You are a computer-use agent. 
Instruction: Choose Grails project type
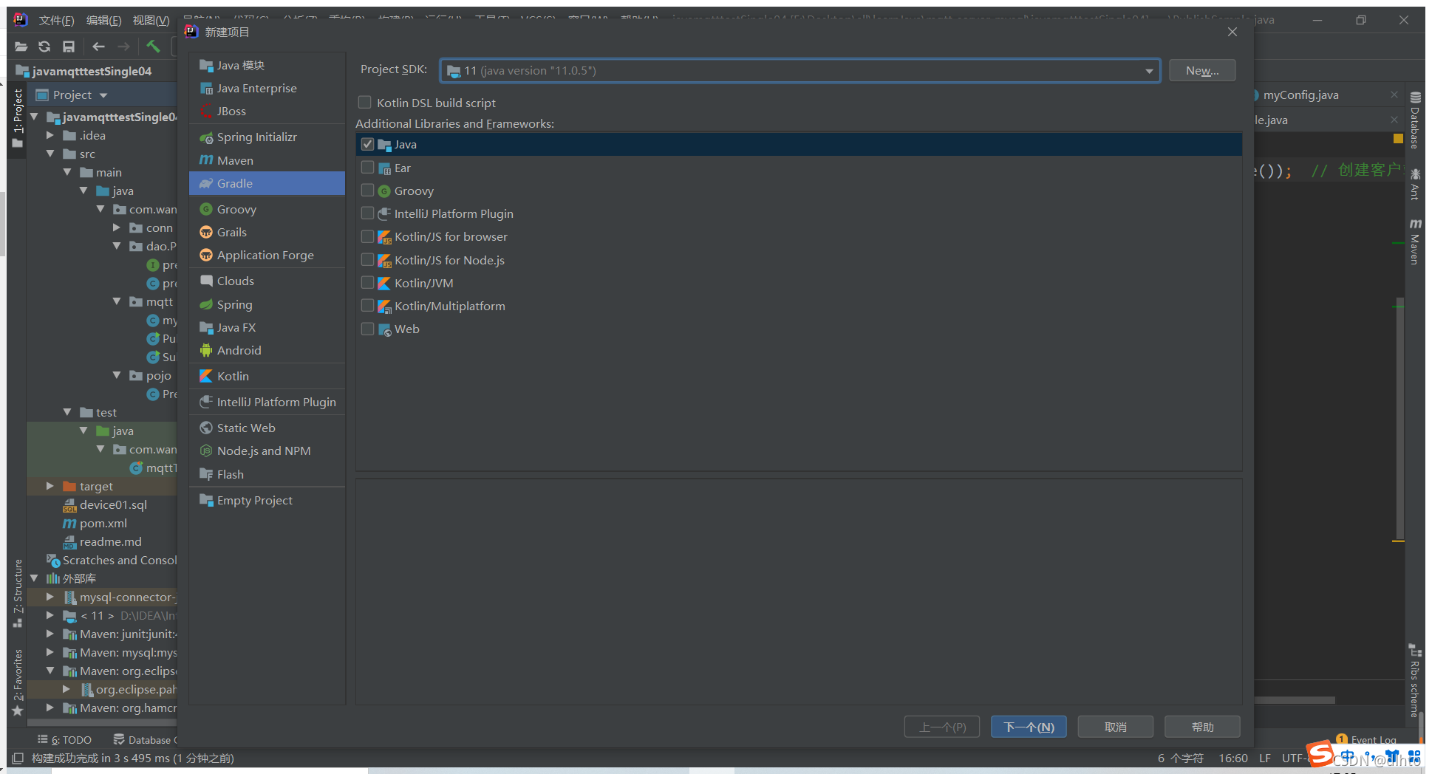click(x=267, y=232)
